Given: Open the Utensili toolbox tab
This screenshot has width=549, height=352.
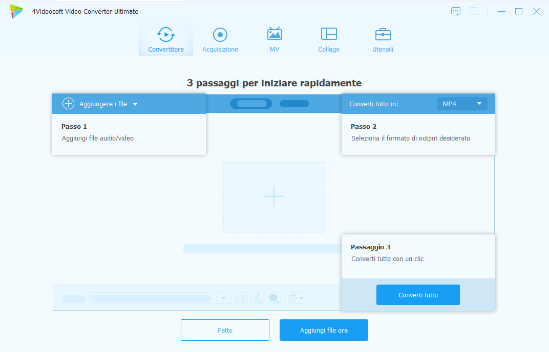Looking at the screenshot, I should pyautogui.click(x=383, y=40).
